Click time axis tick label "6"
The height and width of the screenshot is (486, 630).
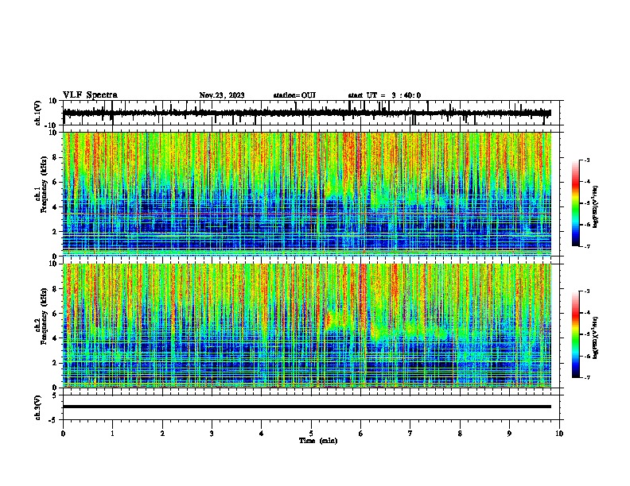click(361, 434)
